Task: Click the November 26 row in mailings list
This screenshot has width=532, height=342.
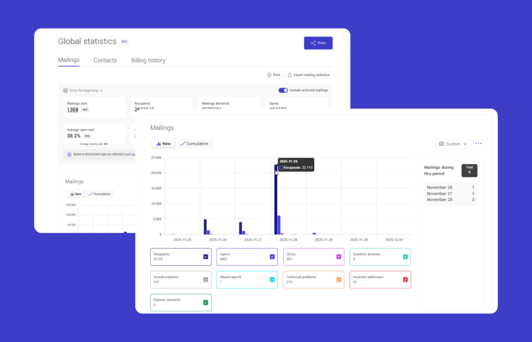Action: coord(450,187)
